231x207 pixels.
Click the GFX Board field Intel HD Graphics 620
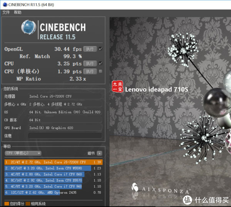coord(65,128)
